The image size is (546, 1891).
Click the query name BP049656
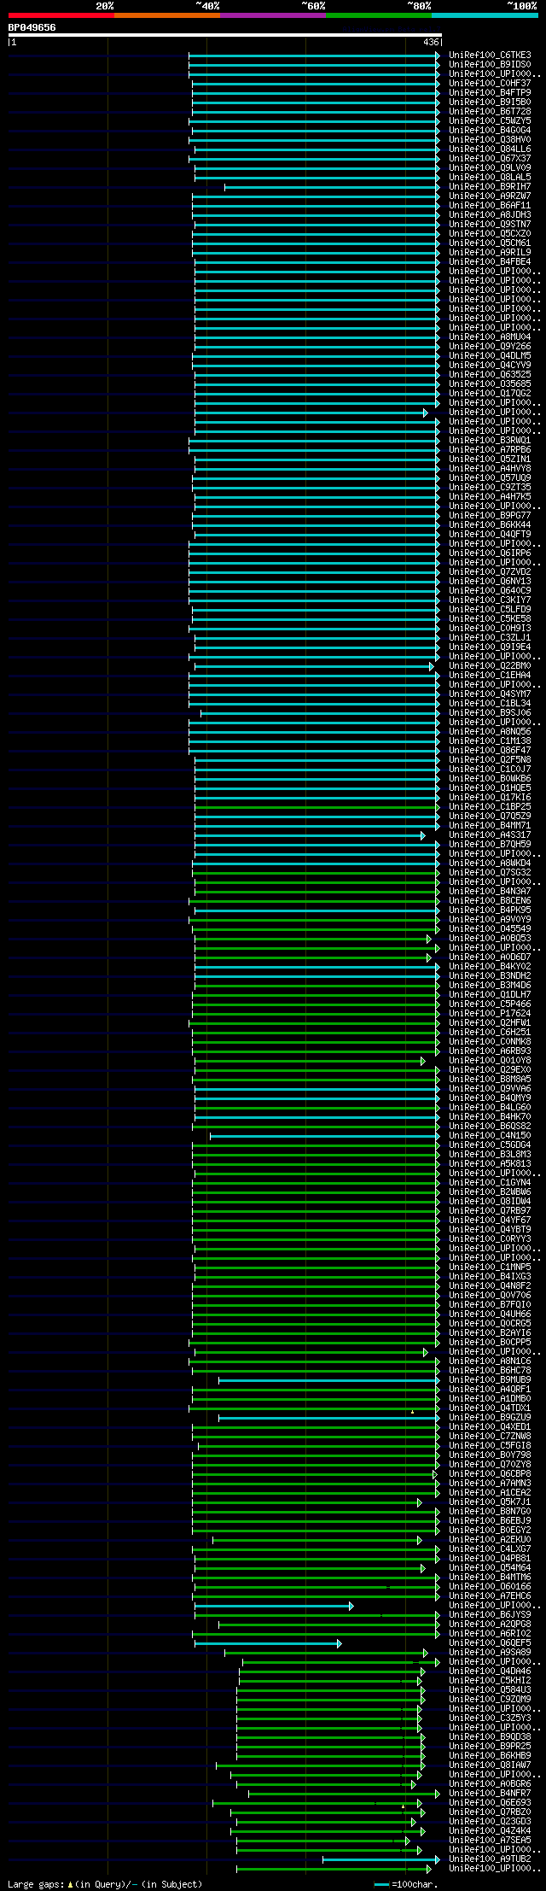click(x=32, y=27)
